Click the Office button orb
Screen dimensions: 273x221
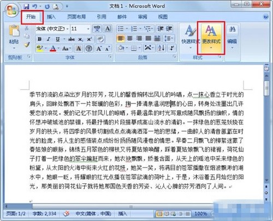coord(12,10)
